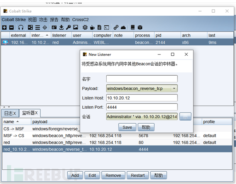Sort by the external column header
The image size is (236, 184).
click(x=20, y=35)
